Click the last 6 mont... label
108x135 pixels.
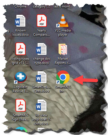coord(63,6)
